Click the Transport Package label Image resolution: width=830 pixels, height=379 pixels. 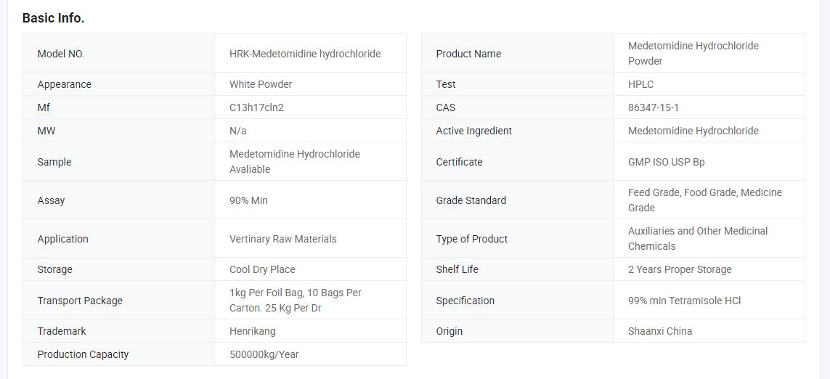click(x=80, y=301)
